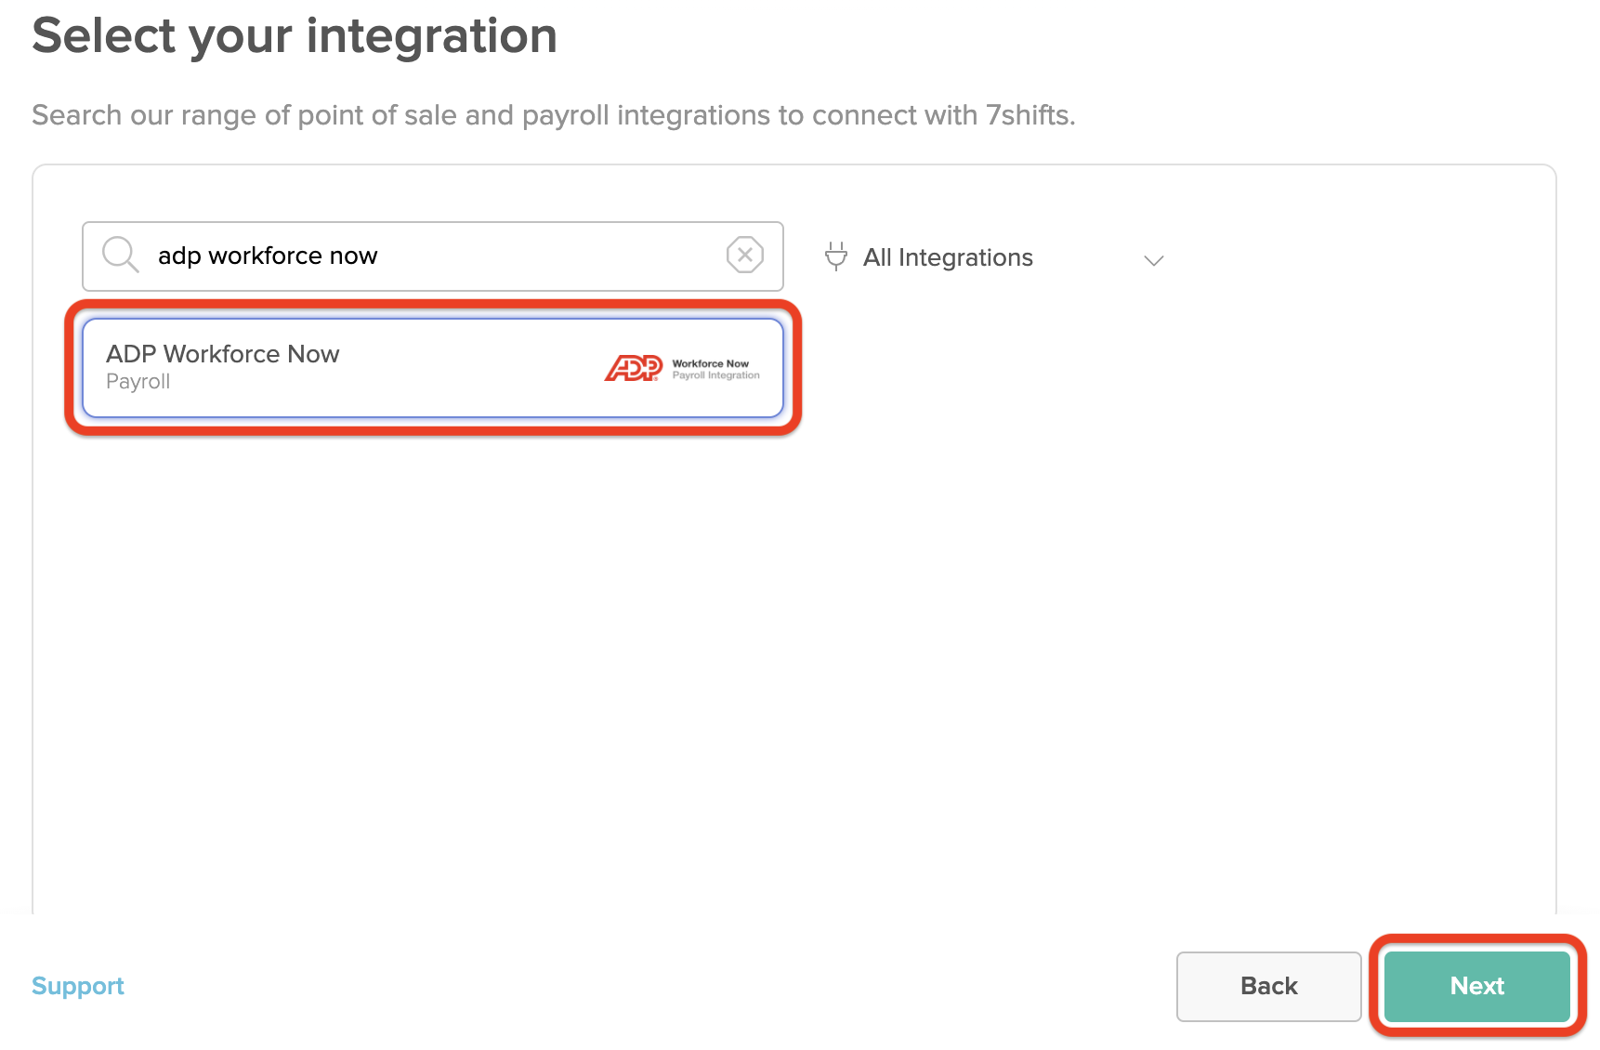Select the search glass icon to refresh results

point(119,255)
